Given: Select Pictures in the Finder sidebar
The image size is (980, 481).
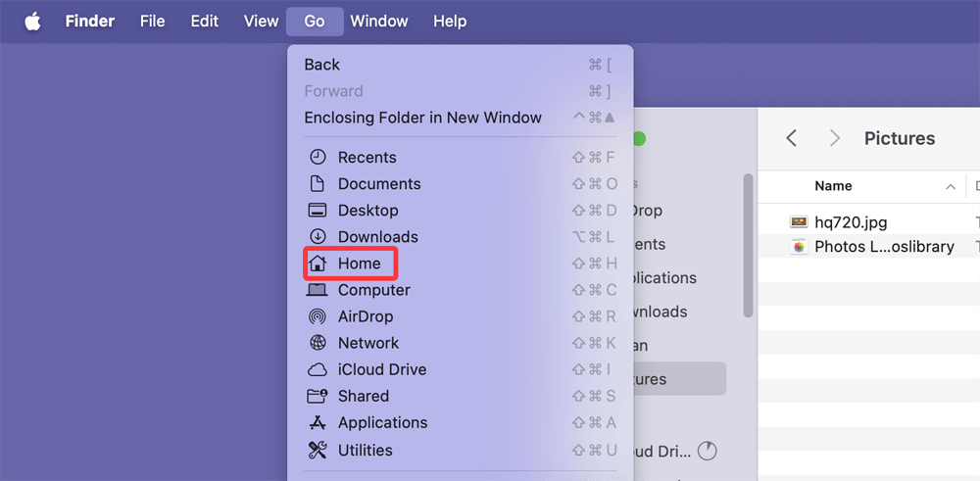Looking at the screenshot, I should pos(680,378).
